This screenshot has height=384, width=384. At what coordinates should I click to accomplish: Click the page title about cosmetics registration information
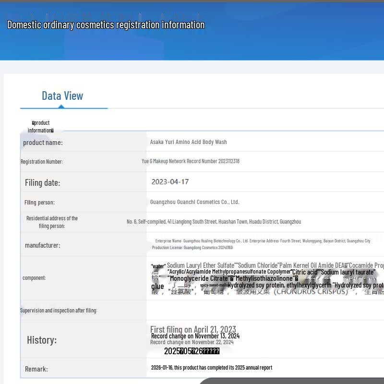tap(106, 24)
